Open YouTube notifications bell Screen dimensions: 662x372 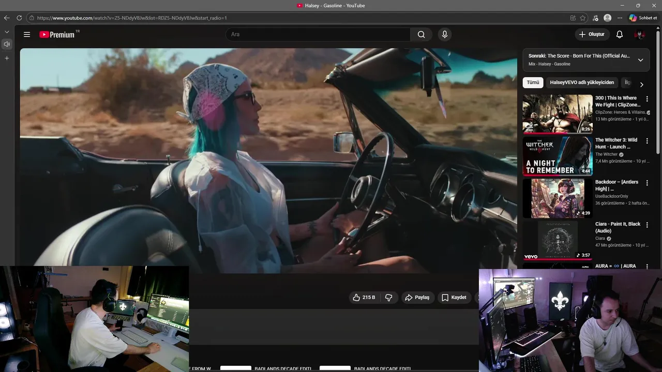click(620, 35)
